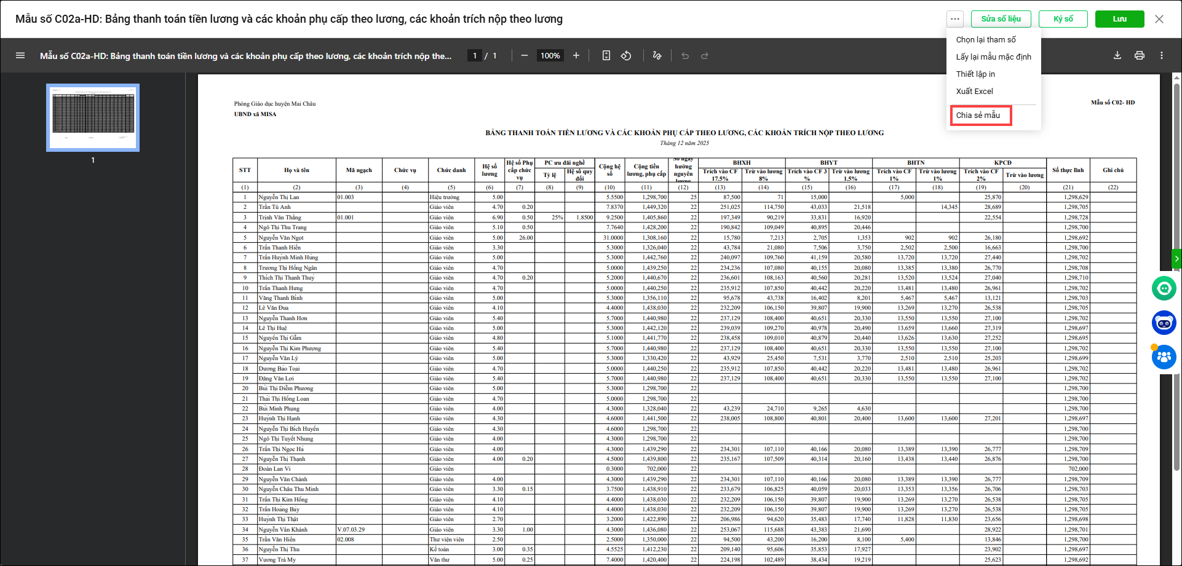Click 'Xuất Excel' menu option
This screenshot has height=566, width=1182.
pyautogui.click(x=975, y=91)
